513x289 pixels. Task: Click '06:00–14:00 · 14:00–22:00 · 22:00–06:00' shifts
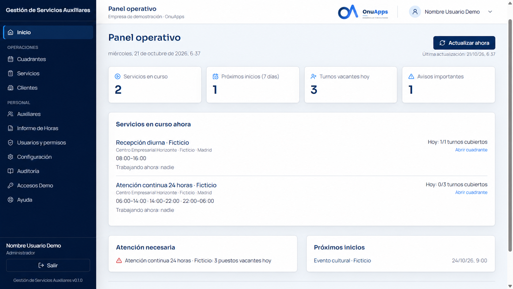pos(165,201)
